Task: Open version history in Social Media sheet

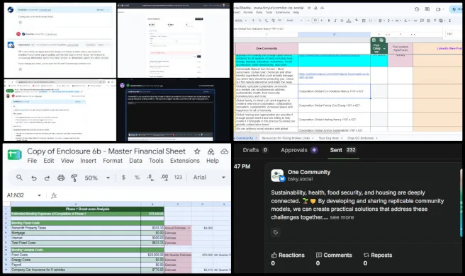Action: (x=417, y=9)
